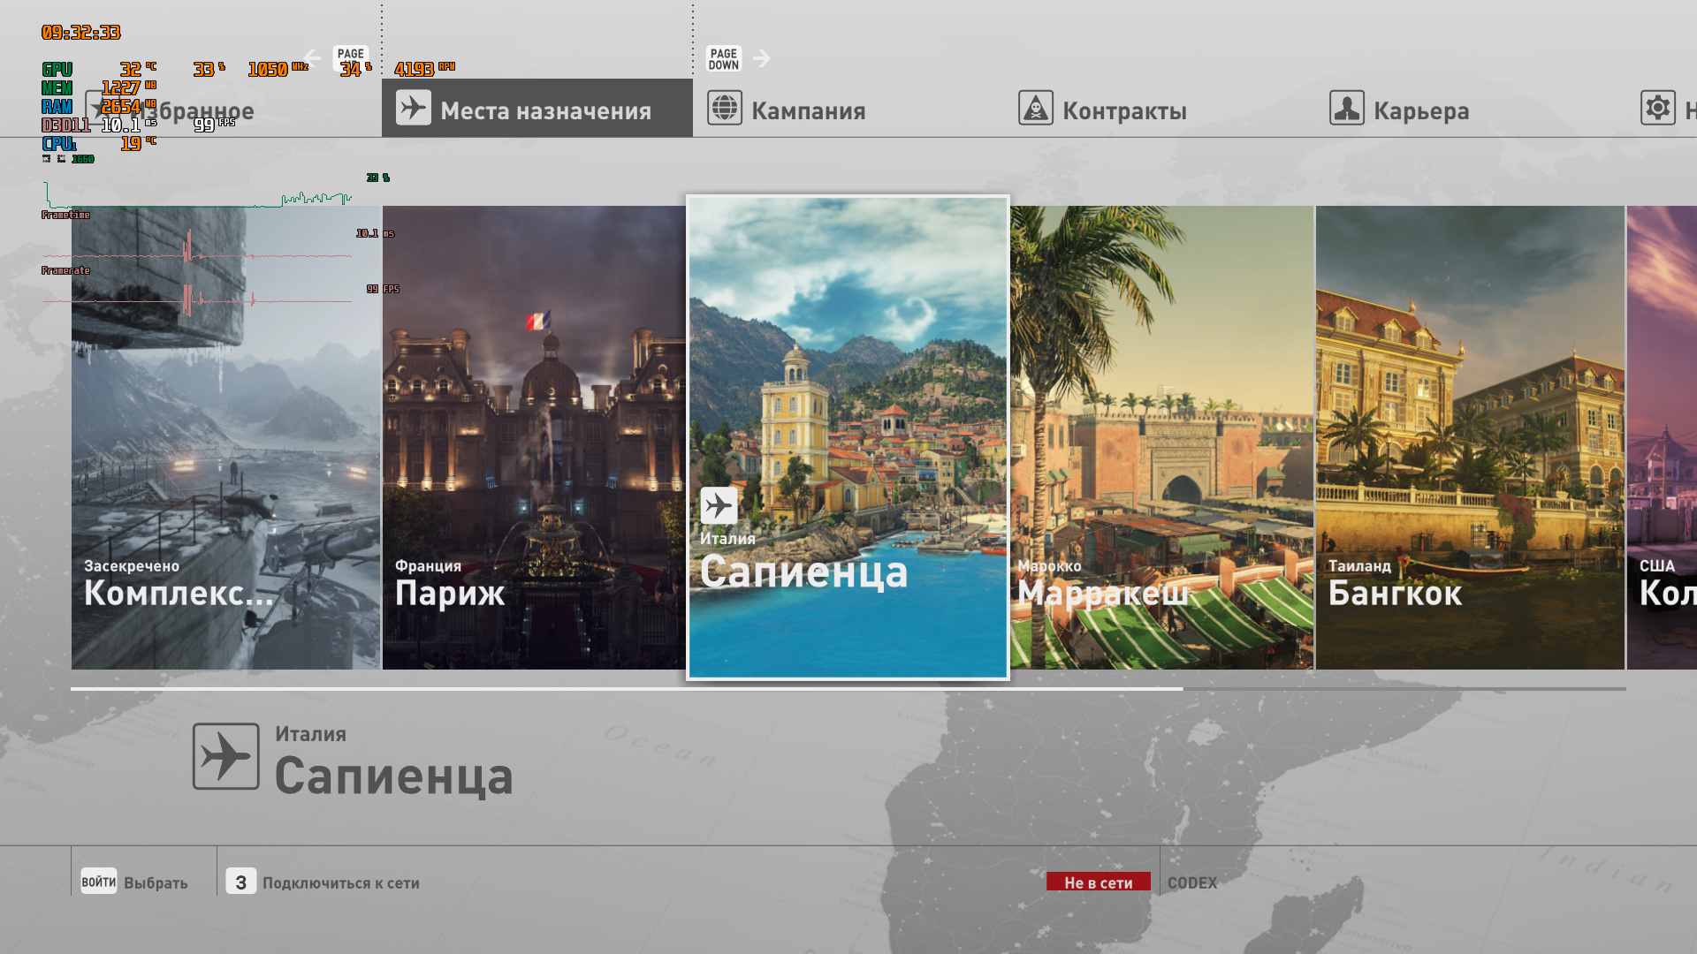This screenshot has height=954, width=1697.
Task: Open the Контракты tab
Action: pyautogui.click(x=1123, y=111)
